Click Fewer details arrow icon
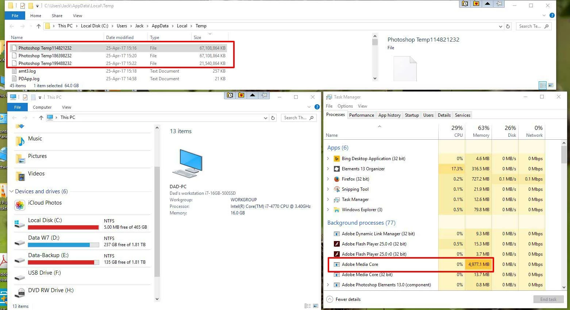Viewport: 570px width, 310px height. 330,299
